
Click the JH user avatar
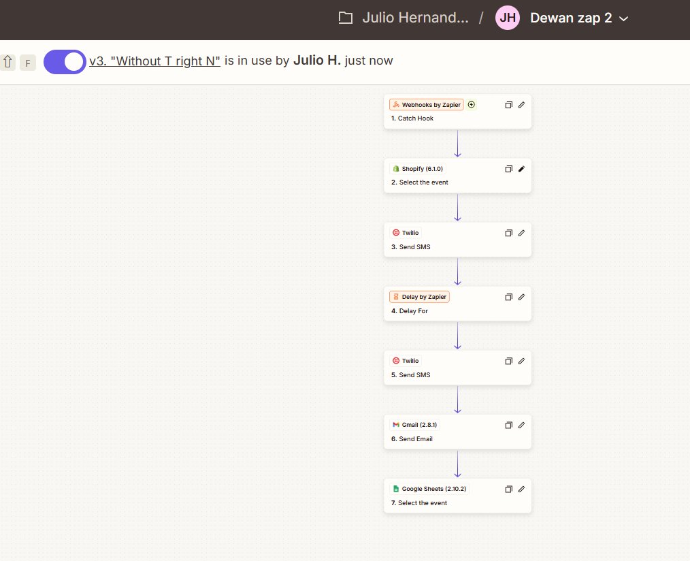(508, 18)
